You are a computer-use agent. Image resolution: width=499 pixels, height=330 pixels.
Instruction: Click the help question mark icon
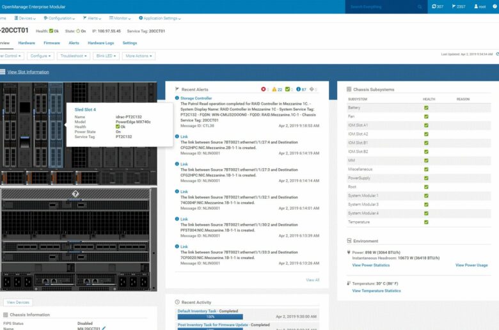pos(495,6)
